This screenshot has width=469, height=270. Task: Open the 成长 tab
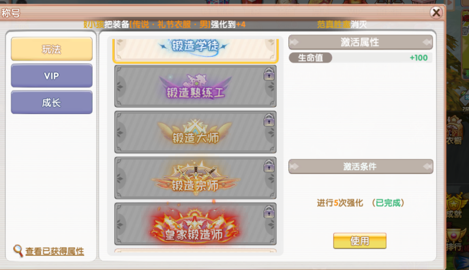[x=52, y=102]
